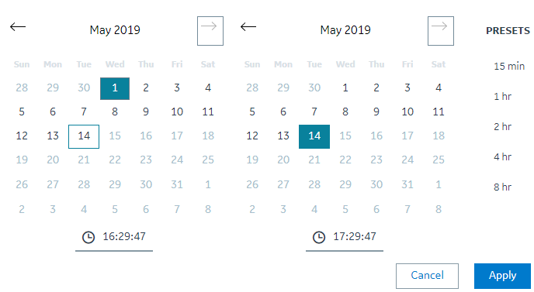Cancel the date range selection
This screenshot has width=534, height=292.
427,276
